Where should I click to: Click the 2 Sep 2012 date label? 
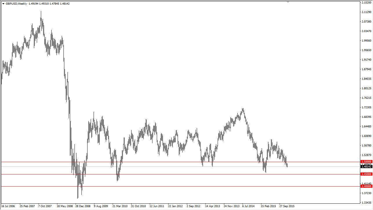tap(194, 207)
